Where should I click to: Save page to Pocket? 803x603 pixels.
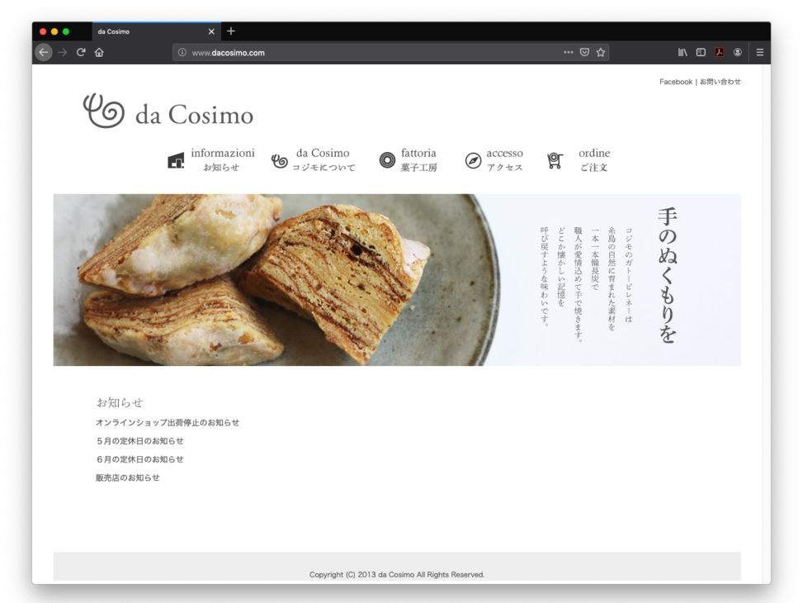point(584,52)
